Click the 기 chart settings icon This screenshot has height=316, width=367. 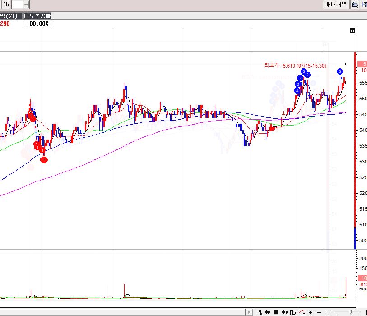click(259, 312)
